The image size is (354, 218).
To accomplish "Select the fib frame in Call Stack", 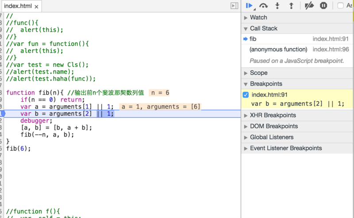I will (x=253, y=39).
